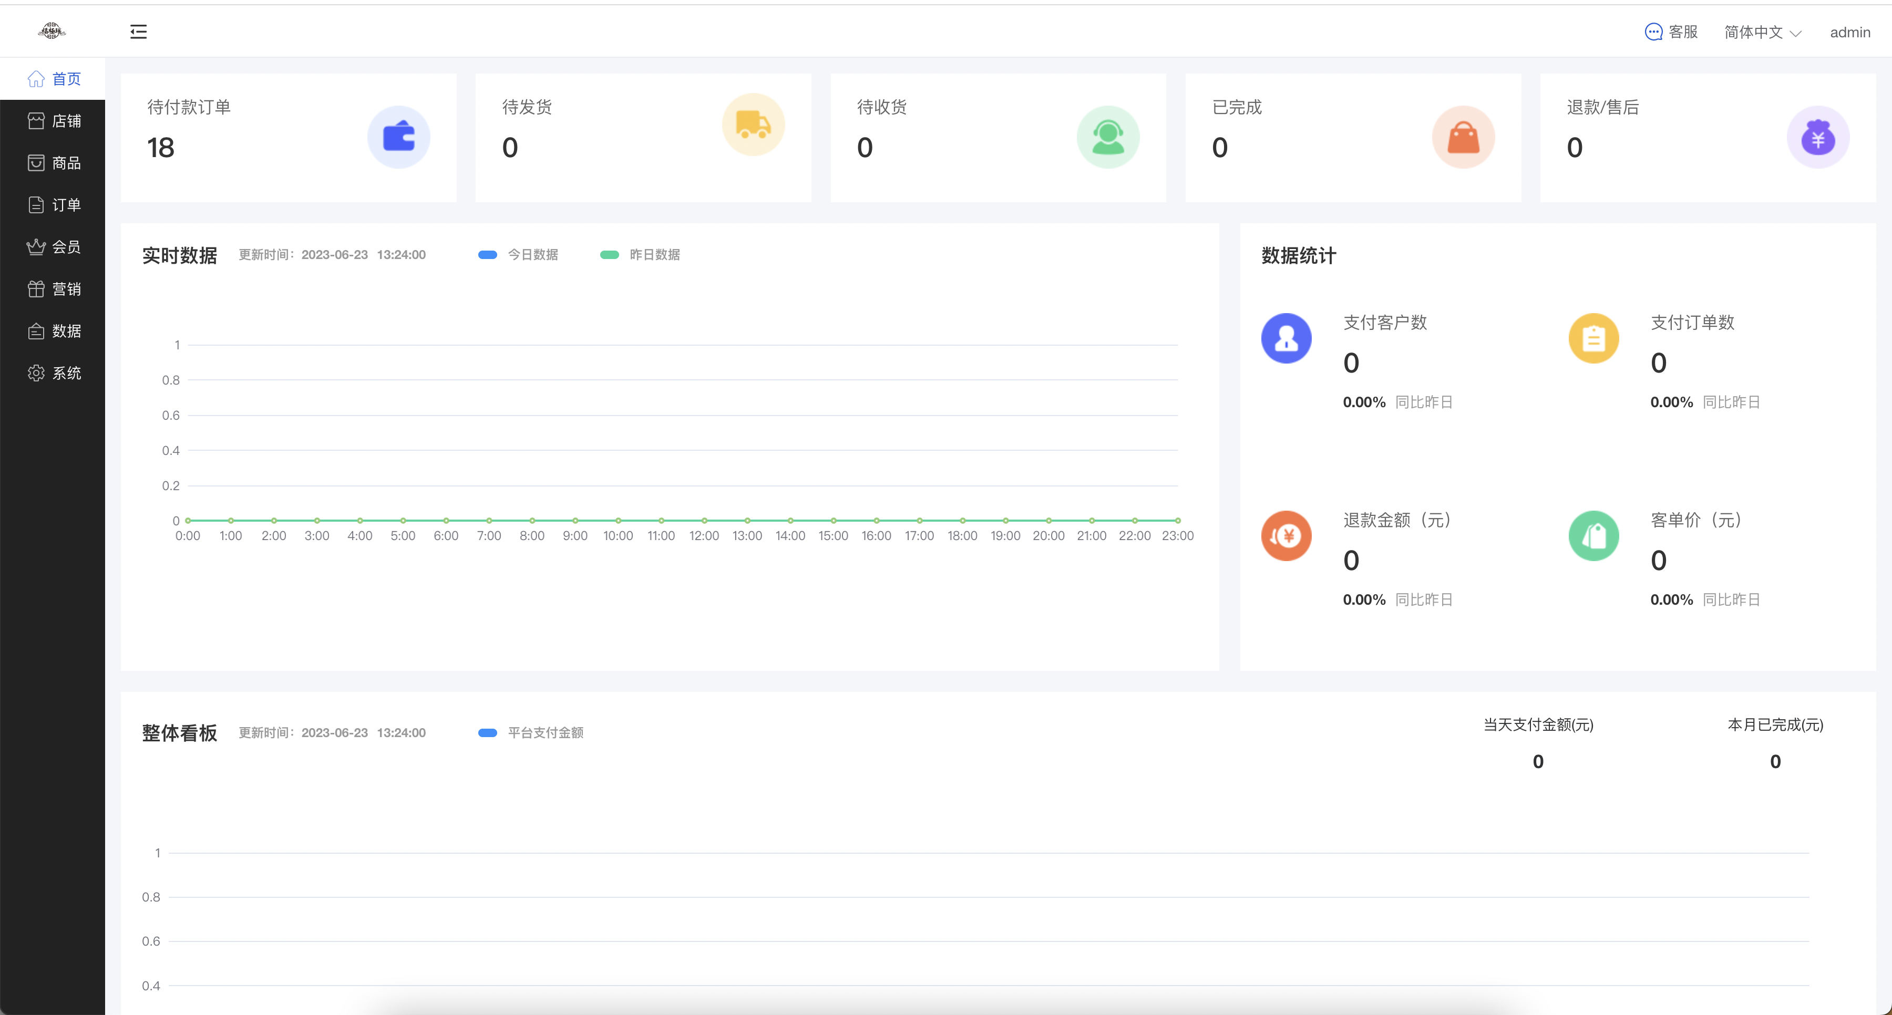Open the admin user menu
1892x1015 pixels.
point(1850,33)
